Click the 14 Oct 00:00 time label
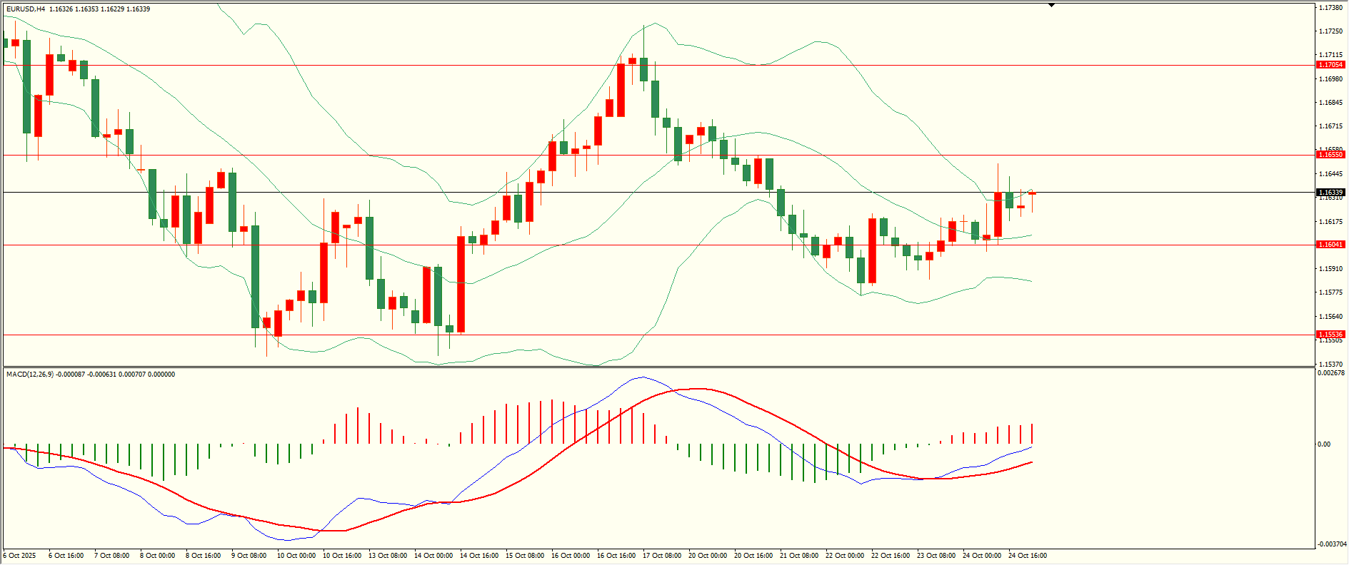The image size is (1349, 565). pos(433,556)
